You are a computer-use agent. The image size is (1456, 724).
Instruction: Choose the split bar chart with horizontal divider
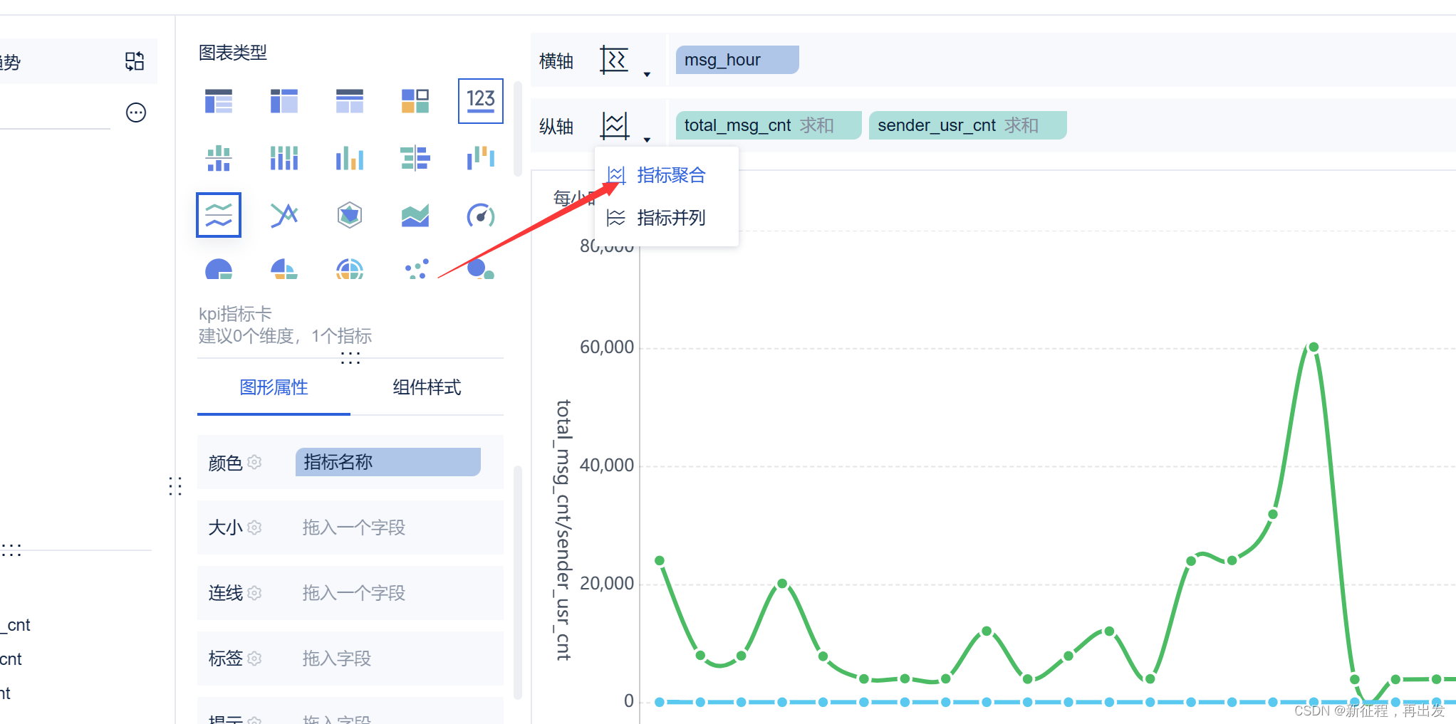(x=219, y=158)
